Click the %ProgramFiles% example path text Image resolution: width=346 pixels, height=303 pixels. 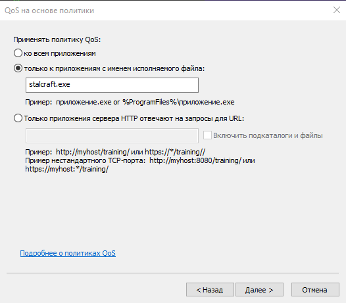tap(178, 102)
